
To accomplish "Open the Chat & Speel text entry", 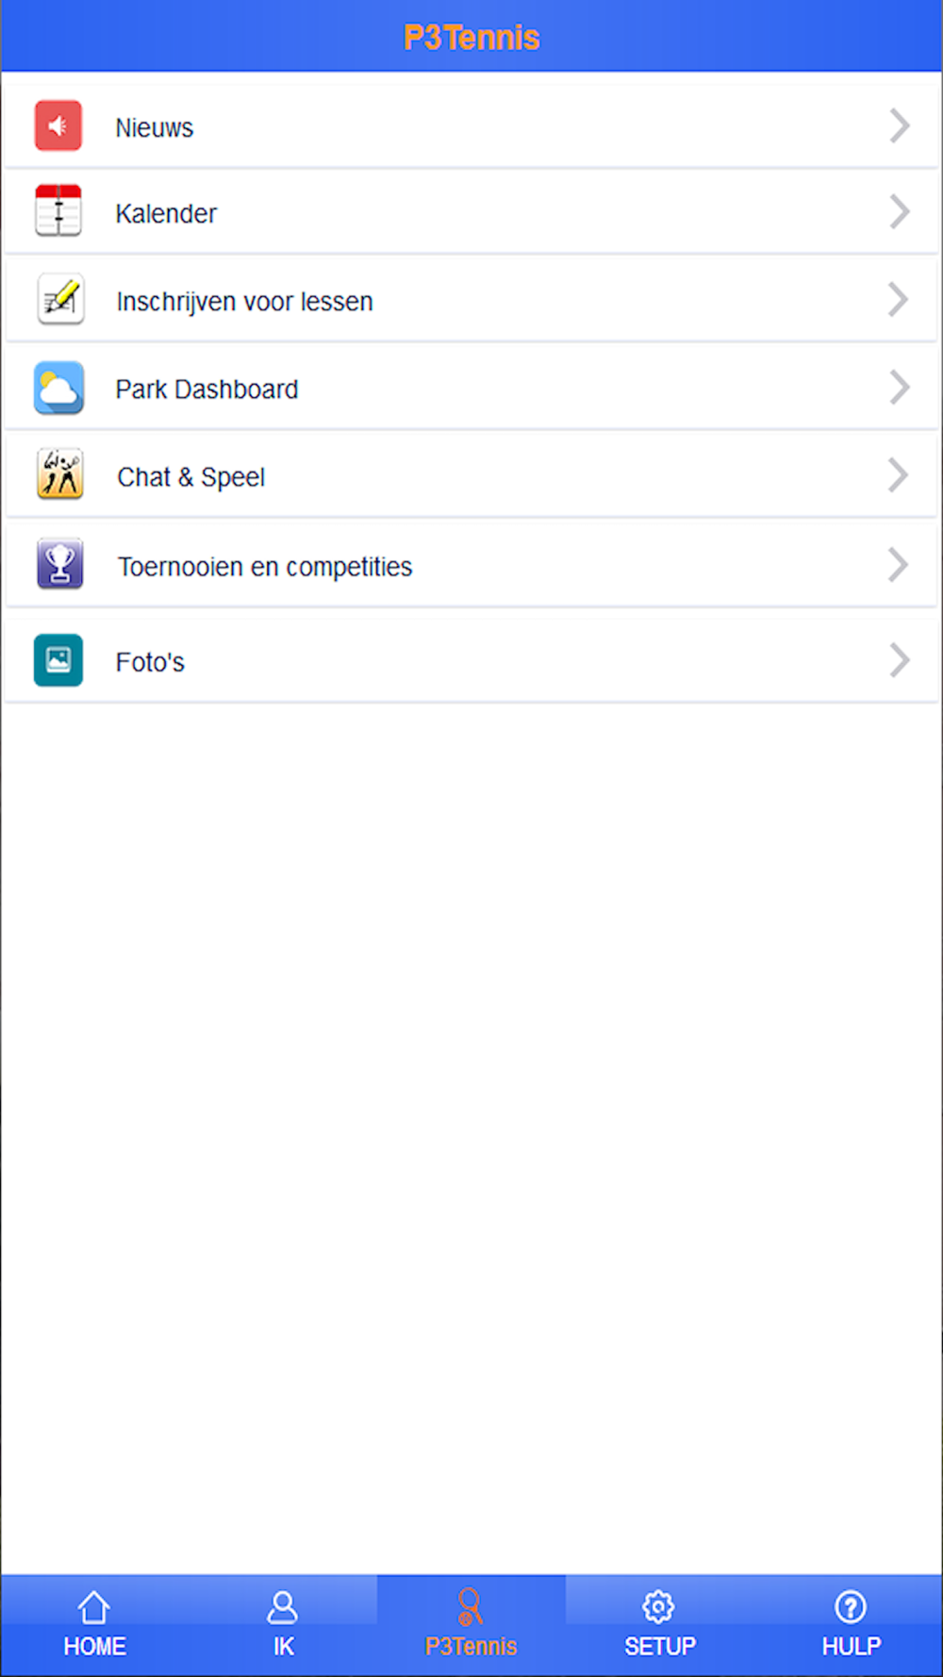I will 190,477.
